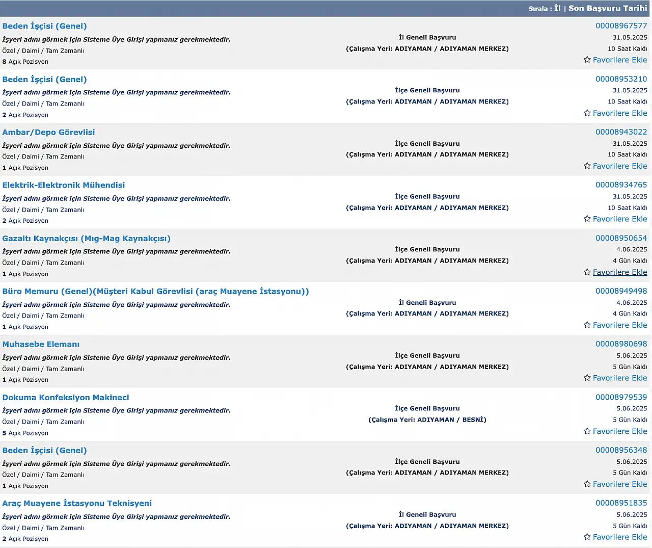The height and width of the screenshot is (548, 652).
Task: Open listing number 00008934765
Action: point(621,185)
